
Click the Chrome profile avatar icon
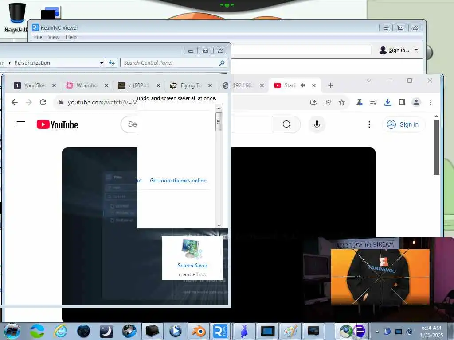(416, 102)
